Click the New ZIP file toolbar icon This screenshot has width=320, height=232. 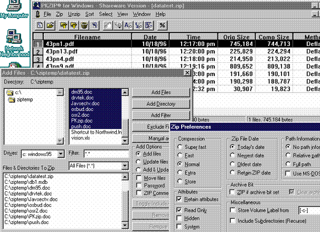coord(40,25)
